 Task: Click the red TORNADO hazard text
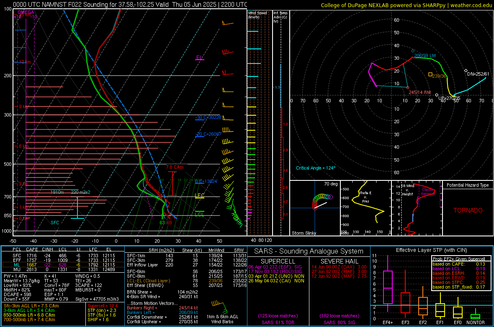click(468, 210)
